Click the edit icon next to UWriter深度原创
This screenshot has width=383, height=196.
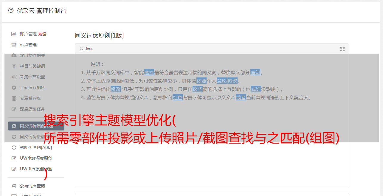[14, 158]
